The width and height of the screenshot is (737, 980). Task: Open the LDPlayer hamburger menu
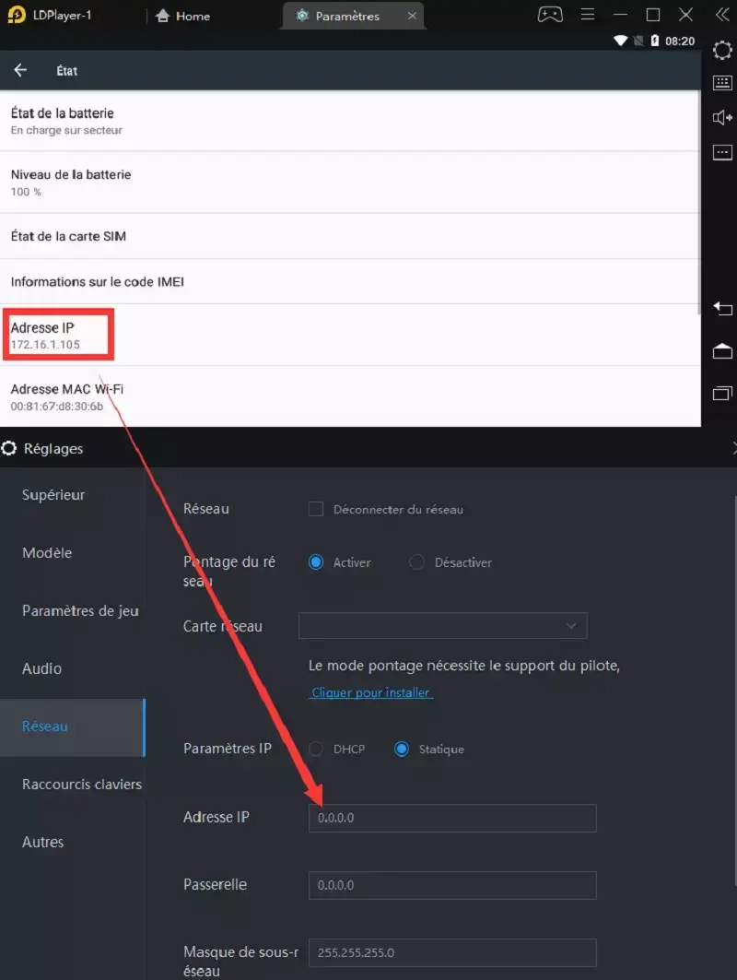click(590, 15)
